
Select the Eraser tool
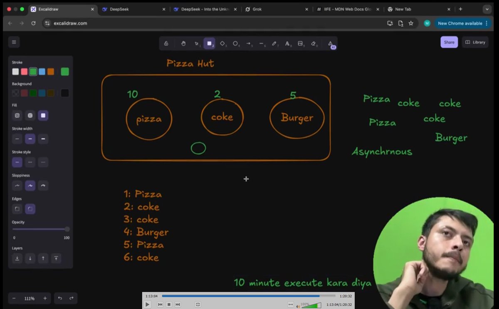tap(314, 43)
